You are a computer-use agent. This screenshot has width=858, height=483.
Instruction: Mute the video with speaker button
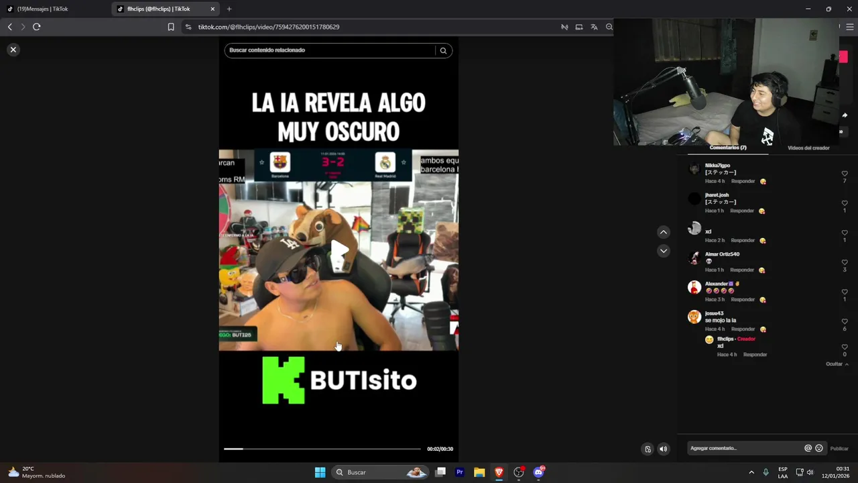pyautogui.click(x=664, y=449)
